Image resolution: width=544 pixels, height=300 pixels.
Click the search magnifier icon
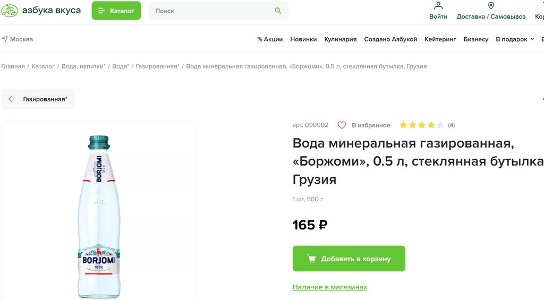click(x=278, y=11)
